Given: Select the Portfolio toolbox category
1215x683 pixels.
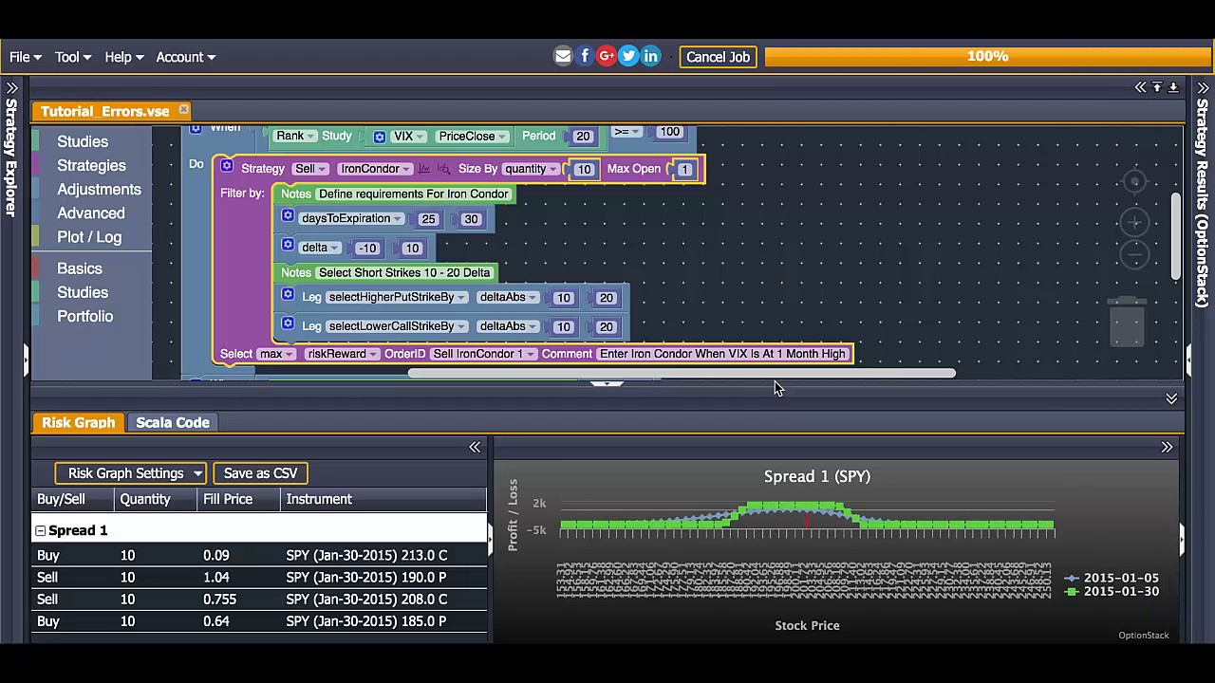Looking at the screenshot, I should pyautogui.click(x=84, y=316).
